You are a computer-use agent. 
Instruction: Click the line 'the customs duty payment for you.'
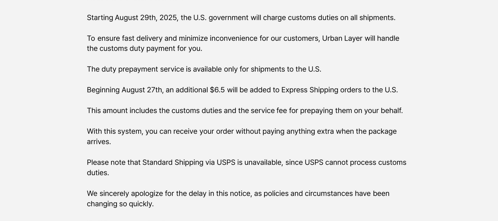[x=145, y=49]
